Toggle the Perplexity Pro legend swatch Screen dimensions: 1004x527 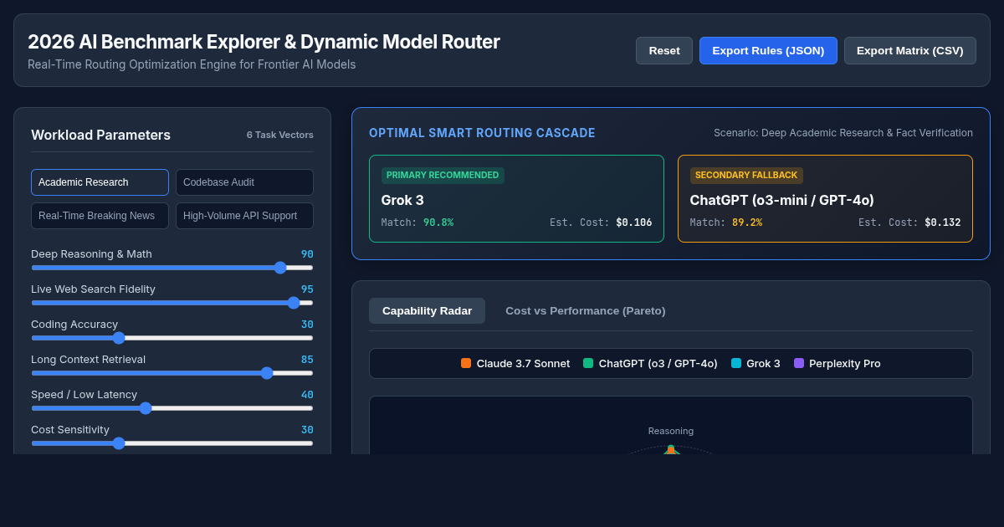point(799,363)
